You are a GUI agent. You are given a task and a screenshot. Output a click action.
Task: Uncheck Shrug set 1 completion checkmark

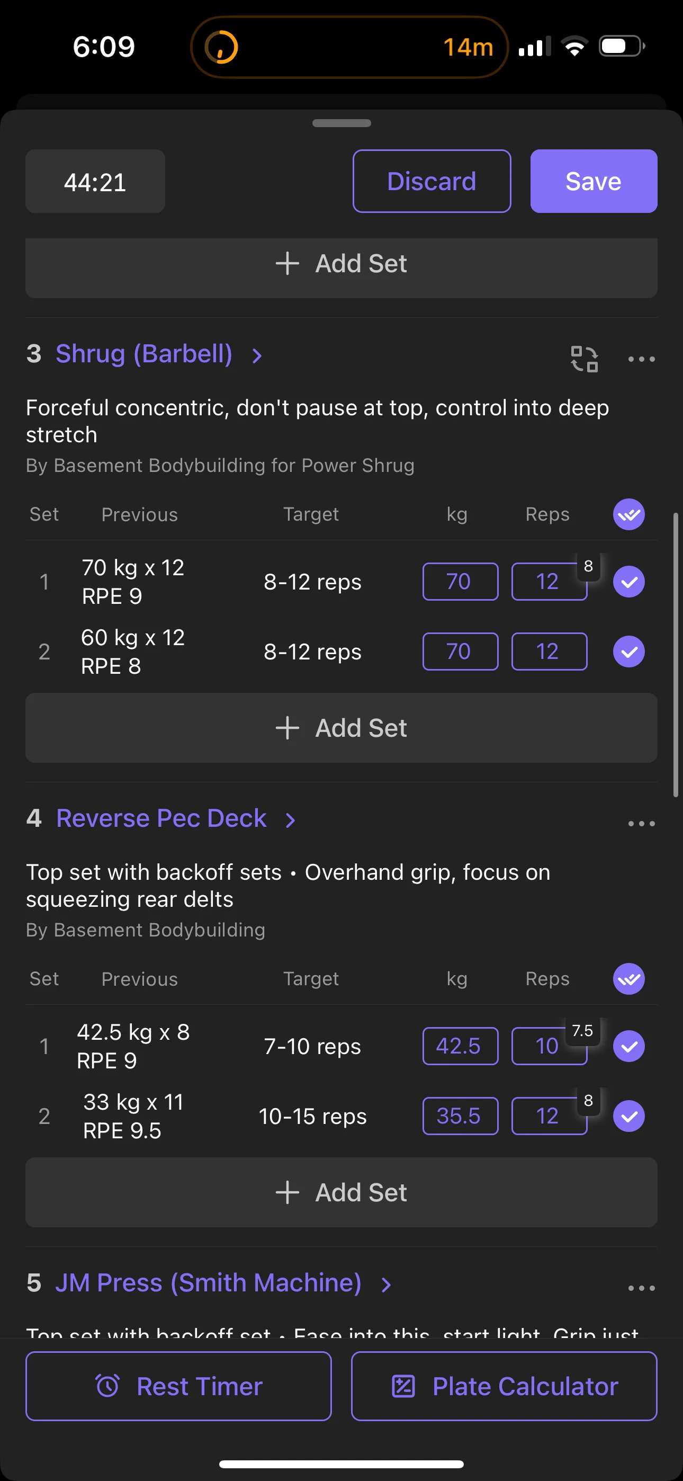point(628,582)
